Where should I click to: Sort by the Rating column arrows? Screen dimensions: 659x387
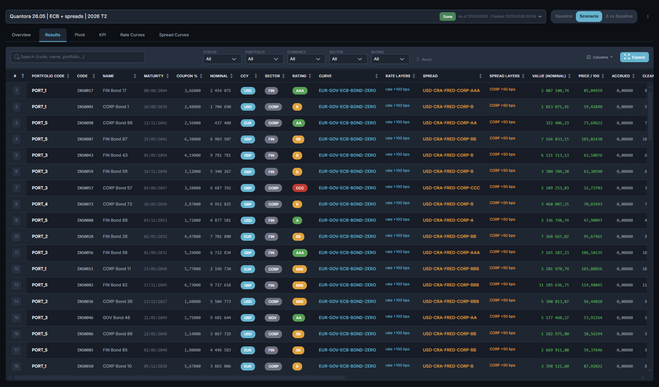coord(310,76)
